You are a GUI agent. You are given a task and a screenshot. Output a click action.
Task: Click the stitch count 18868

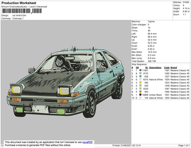pos(145,95)
